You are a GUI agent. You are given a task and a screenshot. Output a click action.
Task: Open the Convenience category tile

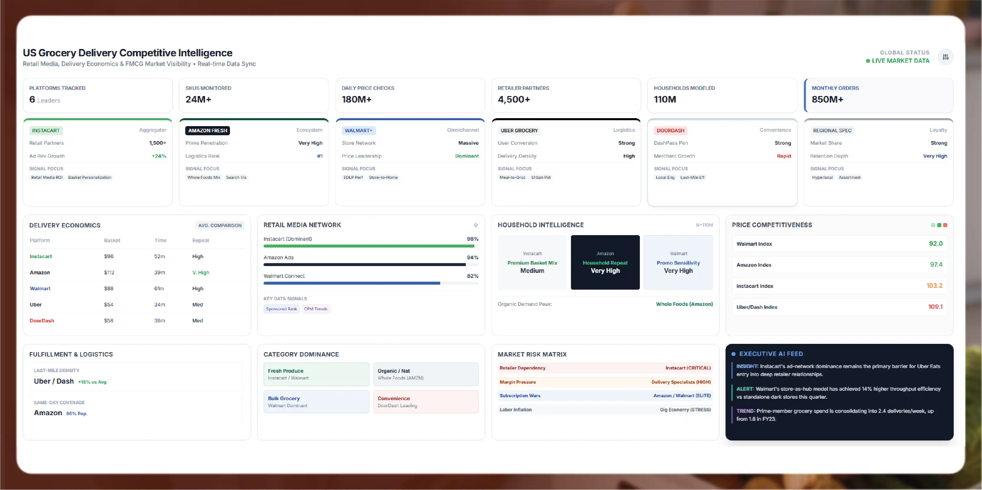pyautogui.click(x=426, y=402)
